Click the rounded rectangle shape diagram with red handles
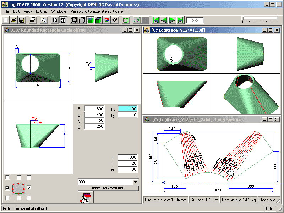The height and width of the screenshot is (213, 284). pos(18,189)
